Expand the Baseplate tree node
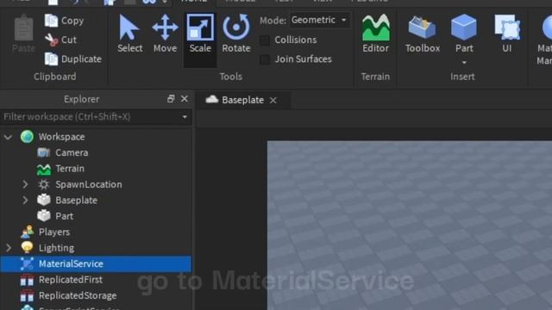This screenshot has width=552, height=310. tap(25, 200)
